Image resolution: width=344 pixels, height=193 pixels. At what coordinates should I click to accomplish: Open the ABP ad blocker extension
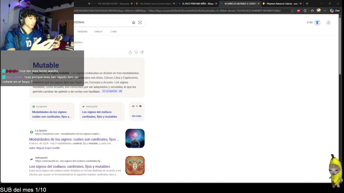[299, 11]
